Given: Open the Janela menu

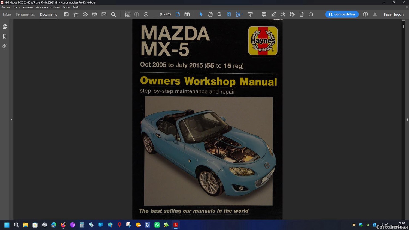Looking at the screenshot, I should [66, 7].
